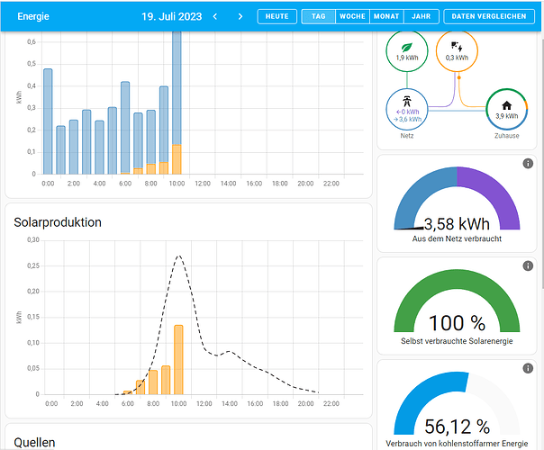The height and width of the screenshot is (450, 544).
Task: Switch to the WOCHE period view
Action: point(352,16)
